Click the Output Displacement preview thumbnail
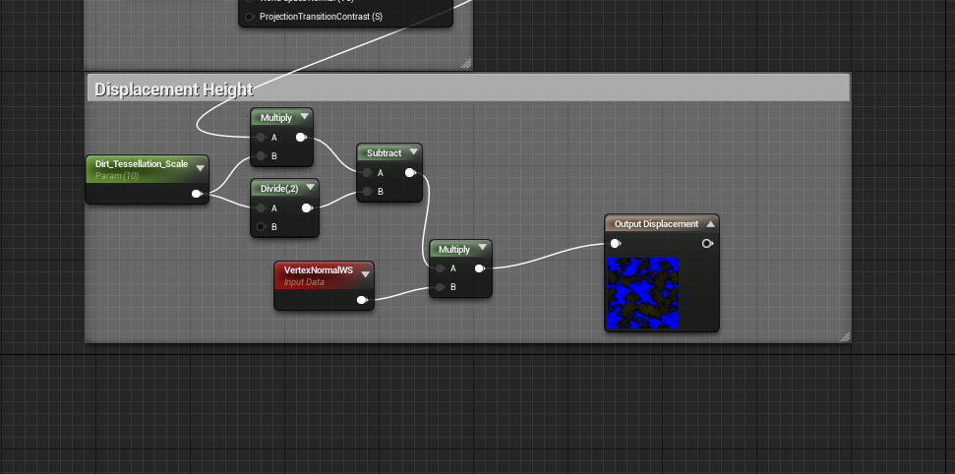This screenshot has height=474, width=955. pos(642,293)
